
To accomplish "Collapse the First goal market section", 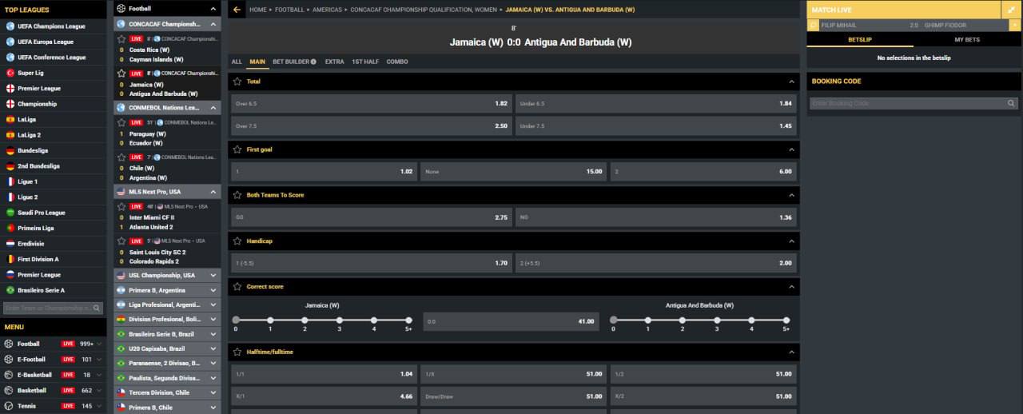I will [791, 149].
